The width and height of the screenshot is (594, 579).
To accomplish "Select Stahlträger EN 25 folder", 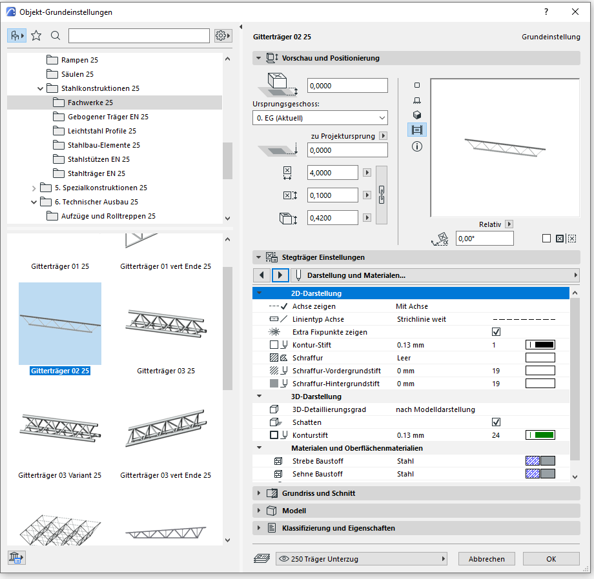I will pos(96,173).
